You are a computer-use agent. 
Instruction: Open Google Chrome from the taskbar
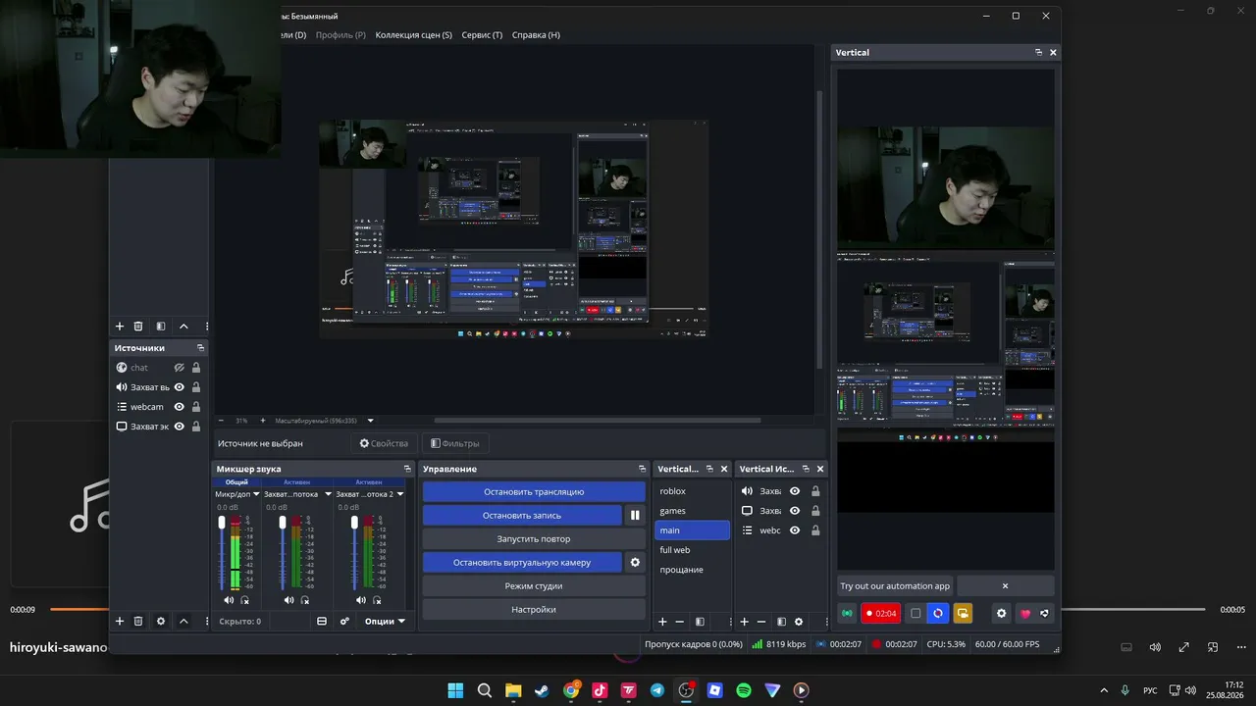tap(571, 690)
